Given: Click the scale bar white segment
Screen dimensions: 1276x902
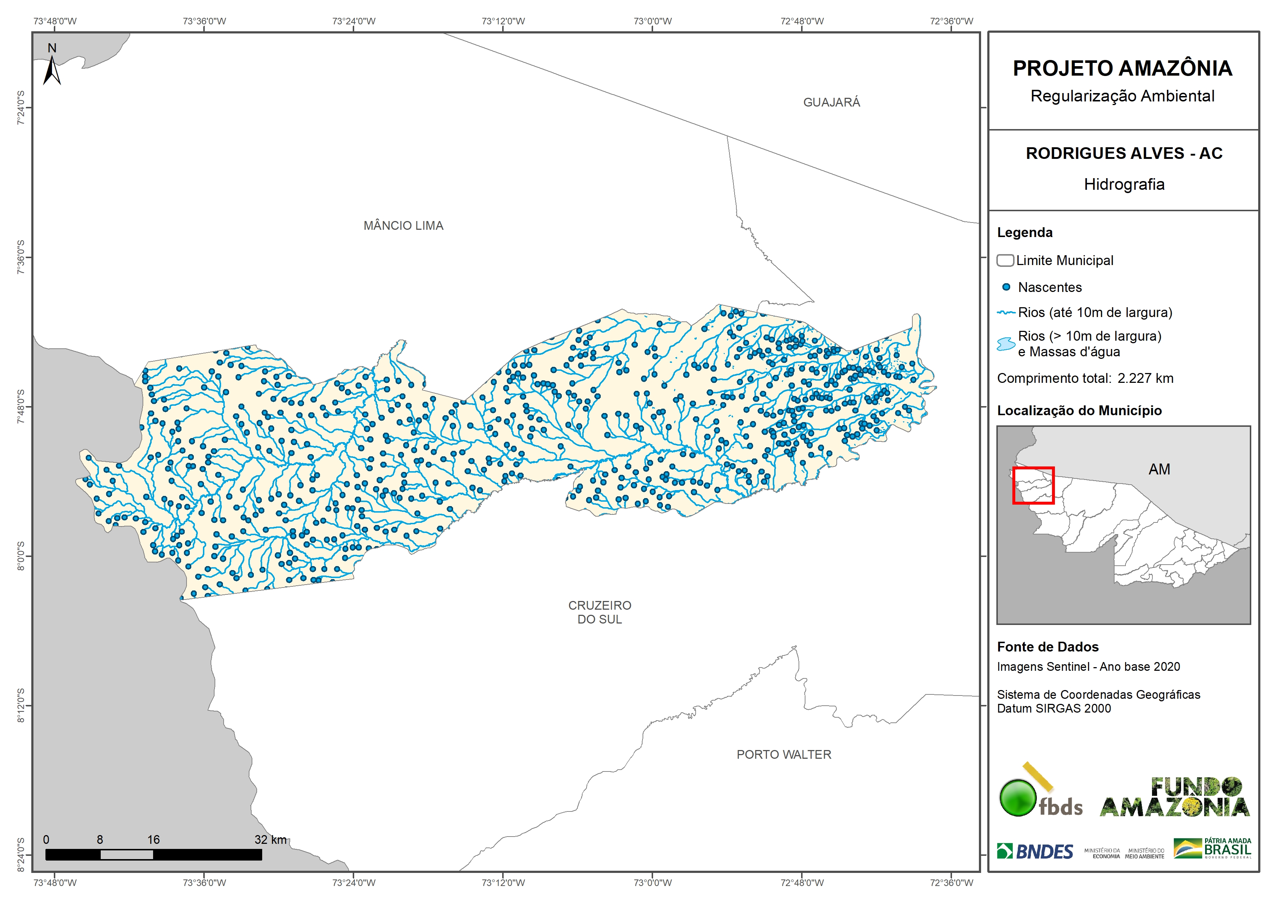Looking at the screenshot, I should click(127, 855).
